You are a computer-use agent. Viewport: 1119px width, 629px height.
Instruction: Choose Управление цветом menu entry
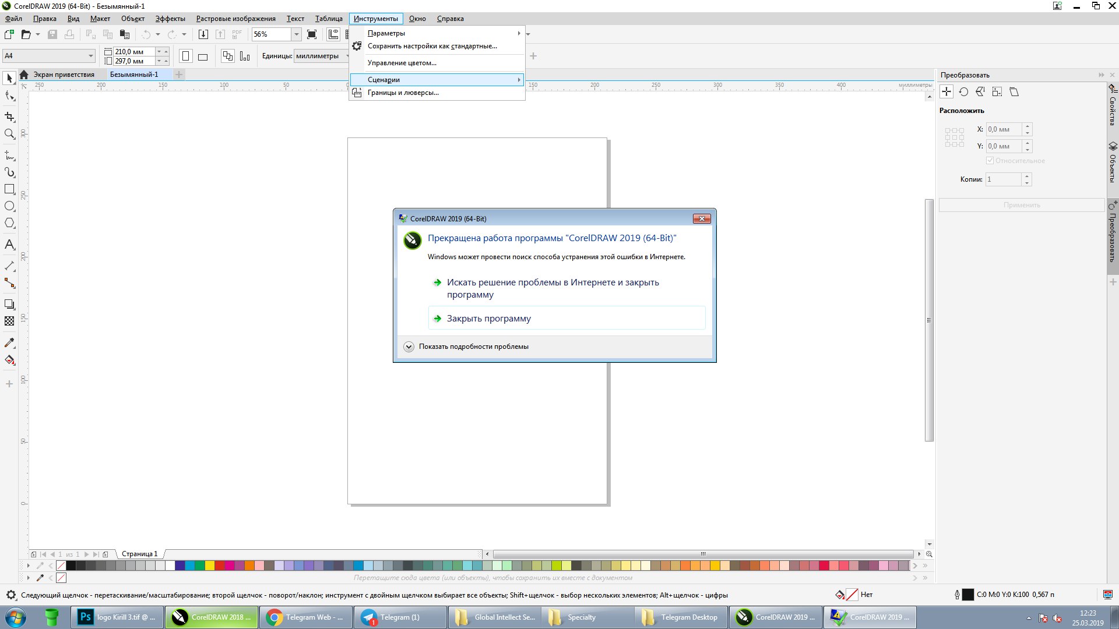[x=402, y=63]
